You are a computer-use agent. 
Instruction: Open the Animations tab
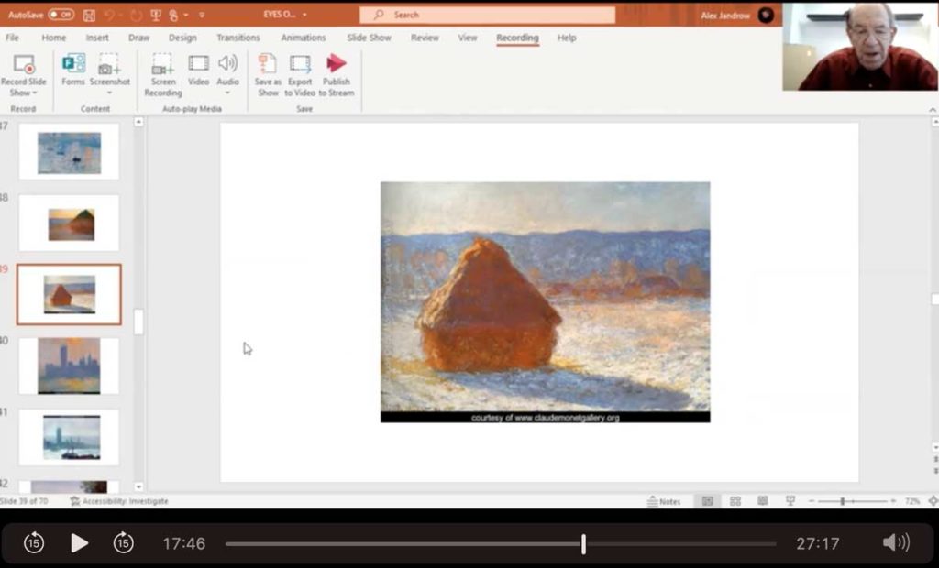(x=304, y=38)
